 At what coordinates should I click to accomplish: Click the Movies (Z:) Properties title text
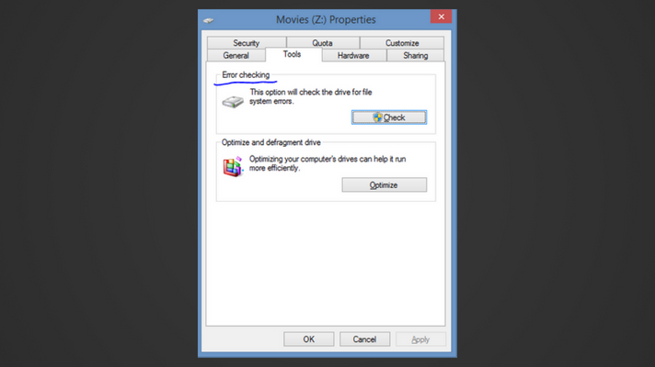click(x=326, y=19)
